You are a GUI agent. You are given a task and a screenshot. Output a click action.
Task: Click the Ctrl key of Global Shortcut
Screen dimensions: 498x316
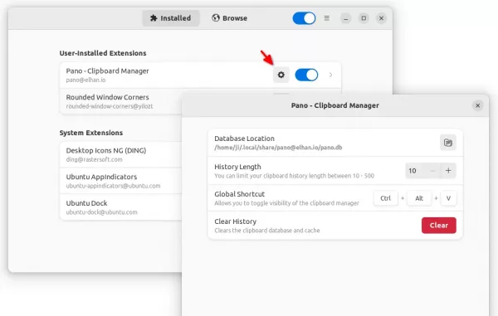[386, 198]
